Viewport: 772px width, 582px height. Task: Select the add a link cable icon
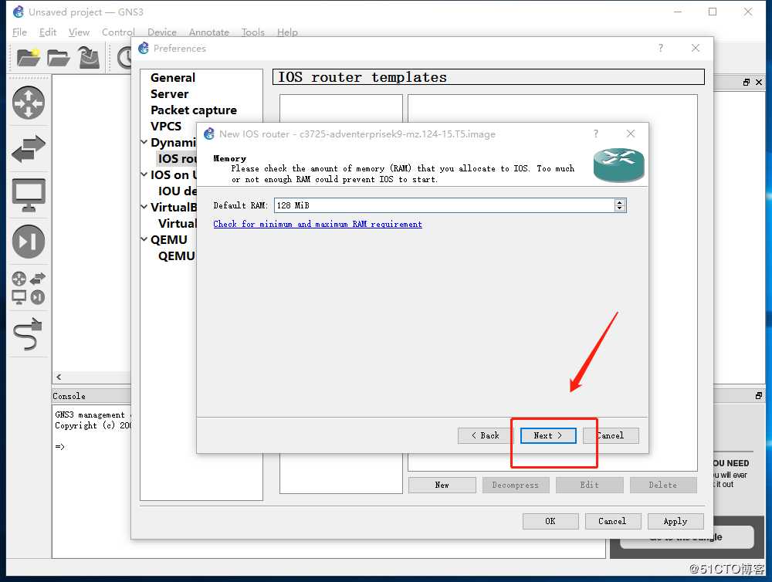pyautogui.click(x=29, y=333)
